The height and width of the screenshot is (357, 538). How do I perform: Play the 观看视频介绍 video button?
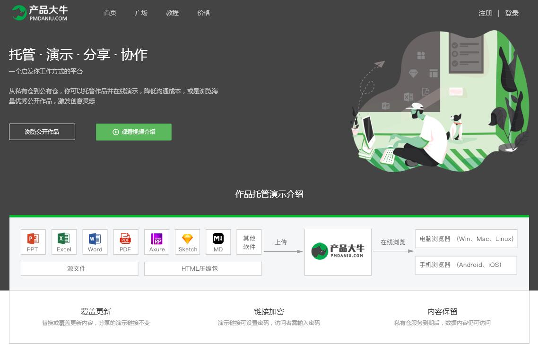(134, 132)
